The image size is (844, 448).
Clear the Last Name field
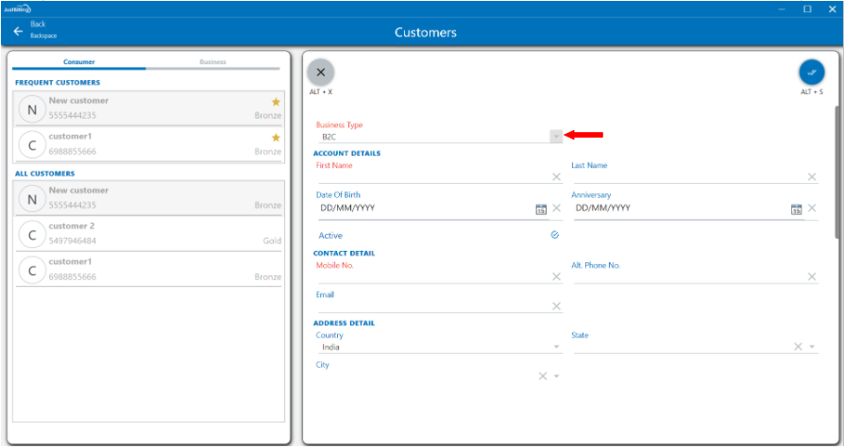[x=811, y=176]
